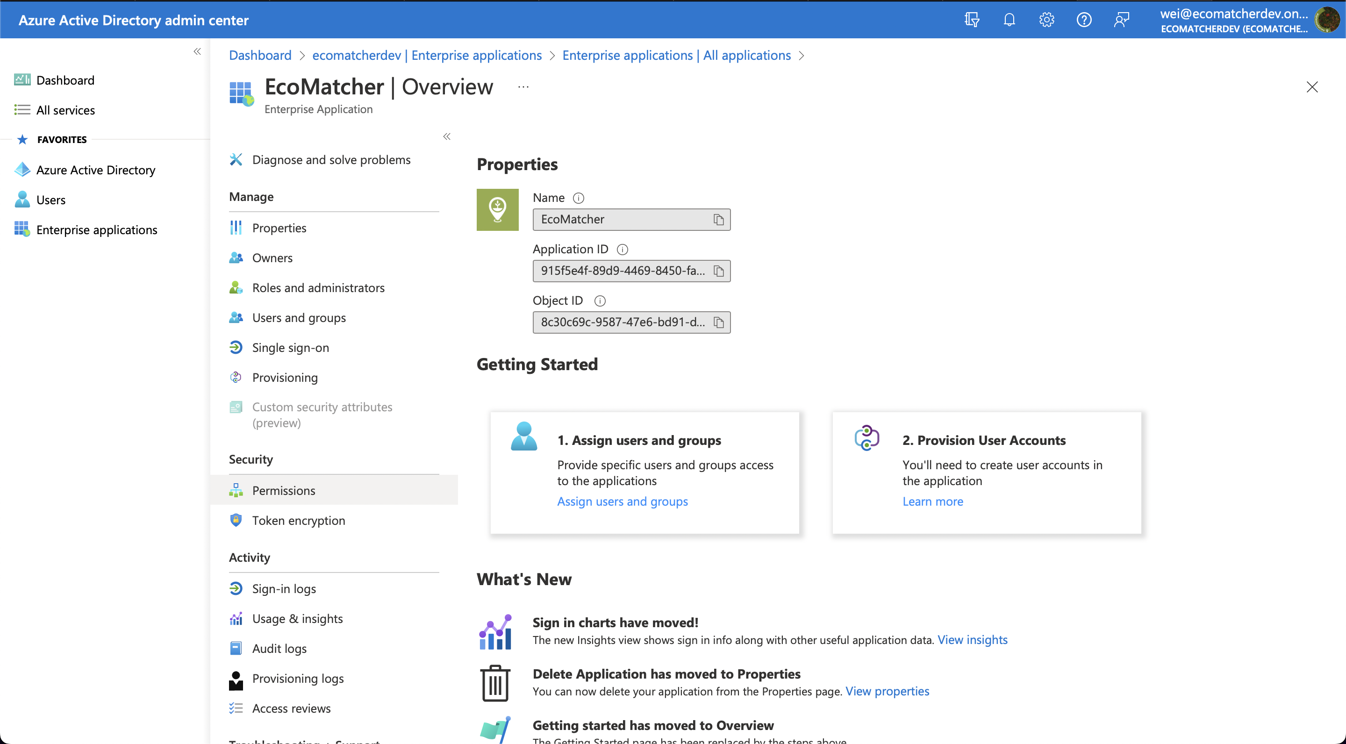
Task: Click the Name field showing EcoMatcher
Action: pyautogui.click(x=631, y=220)
